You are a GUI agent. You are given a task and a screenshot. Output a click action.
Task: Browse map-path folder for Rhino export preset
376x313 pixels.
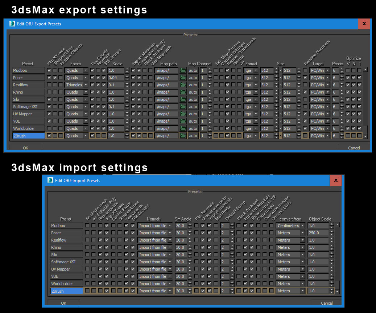pos(183,92)
